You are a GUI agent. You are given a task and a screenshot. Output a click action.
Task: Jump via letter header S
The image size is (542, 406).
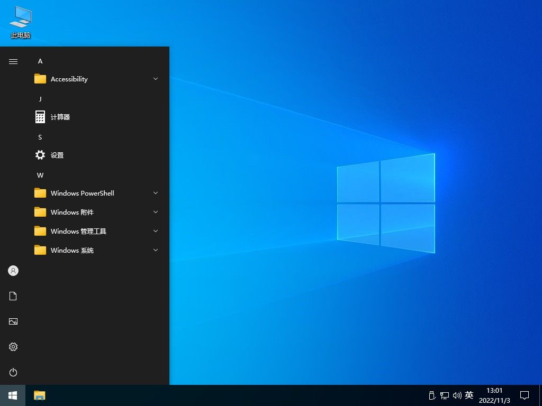pos(40,137)
